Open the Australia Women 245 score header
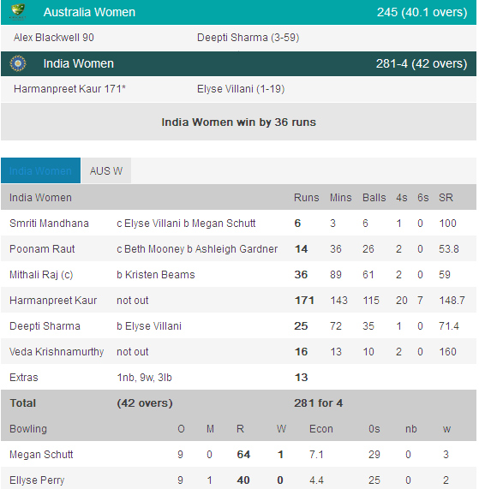 click(x=239, y=12)
